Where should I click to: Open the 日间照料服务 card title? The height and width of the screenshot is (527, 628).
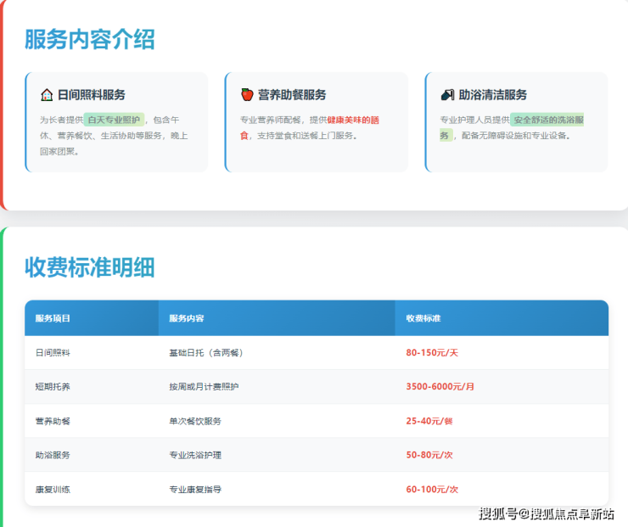[x=91, y=95]
